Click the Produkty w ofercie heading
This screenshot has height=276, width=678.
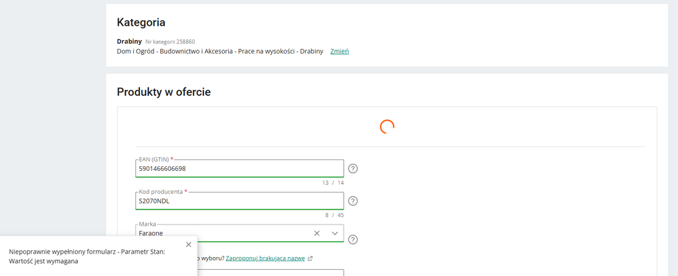click(164, 92)
